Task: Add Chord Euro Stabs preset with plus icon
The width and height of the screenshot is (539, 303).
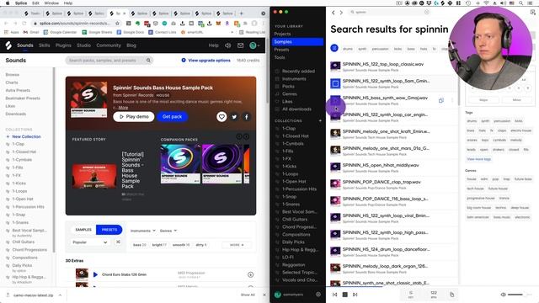Action: click(x=251, y=274)
